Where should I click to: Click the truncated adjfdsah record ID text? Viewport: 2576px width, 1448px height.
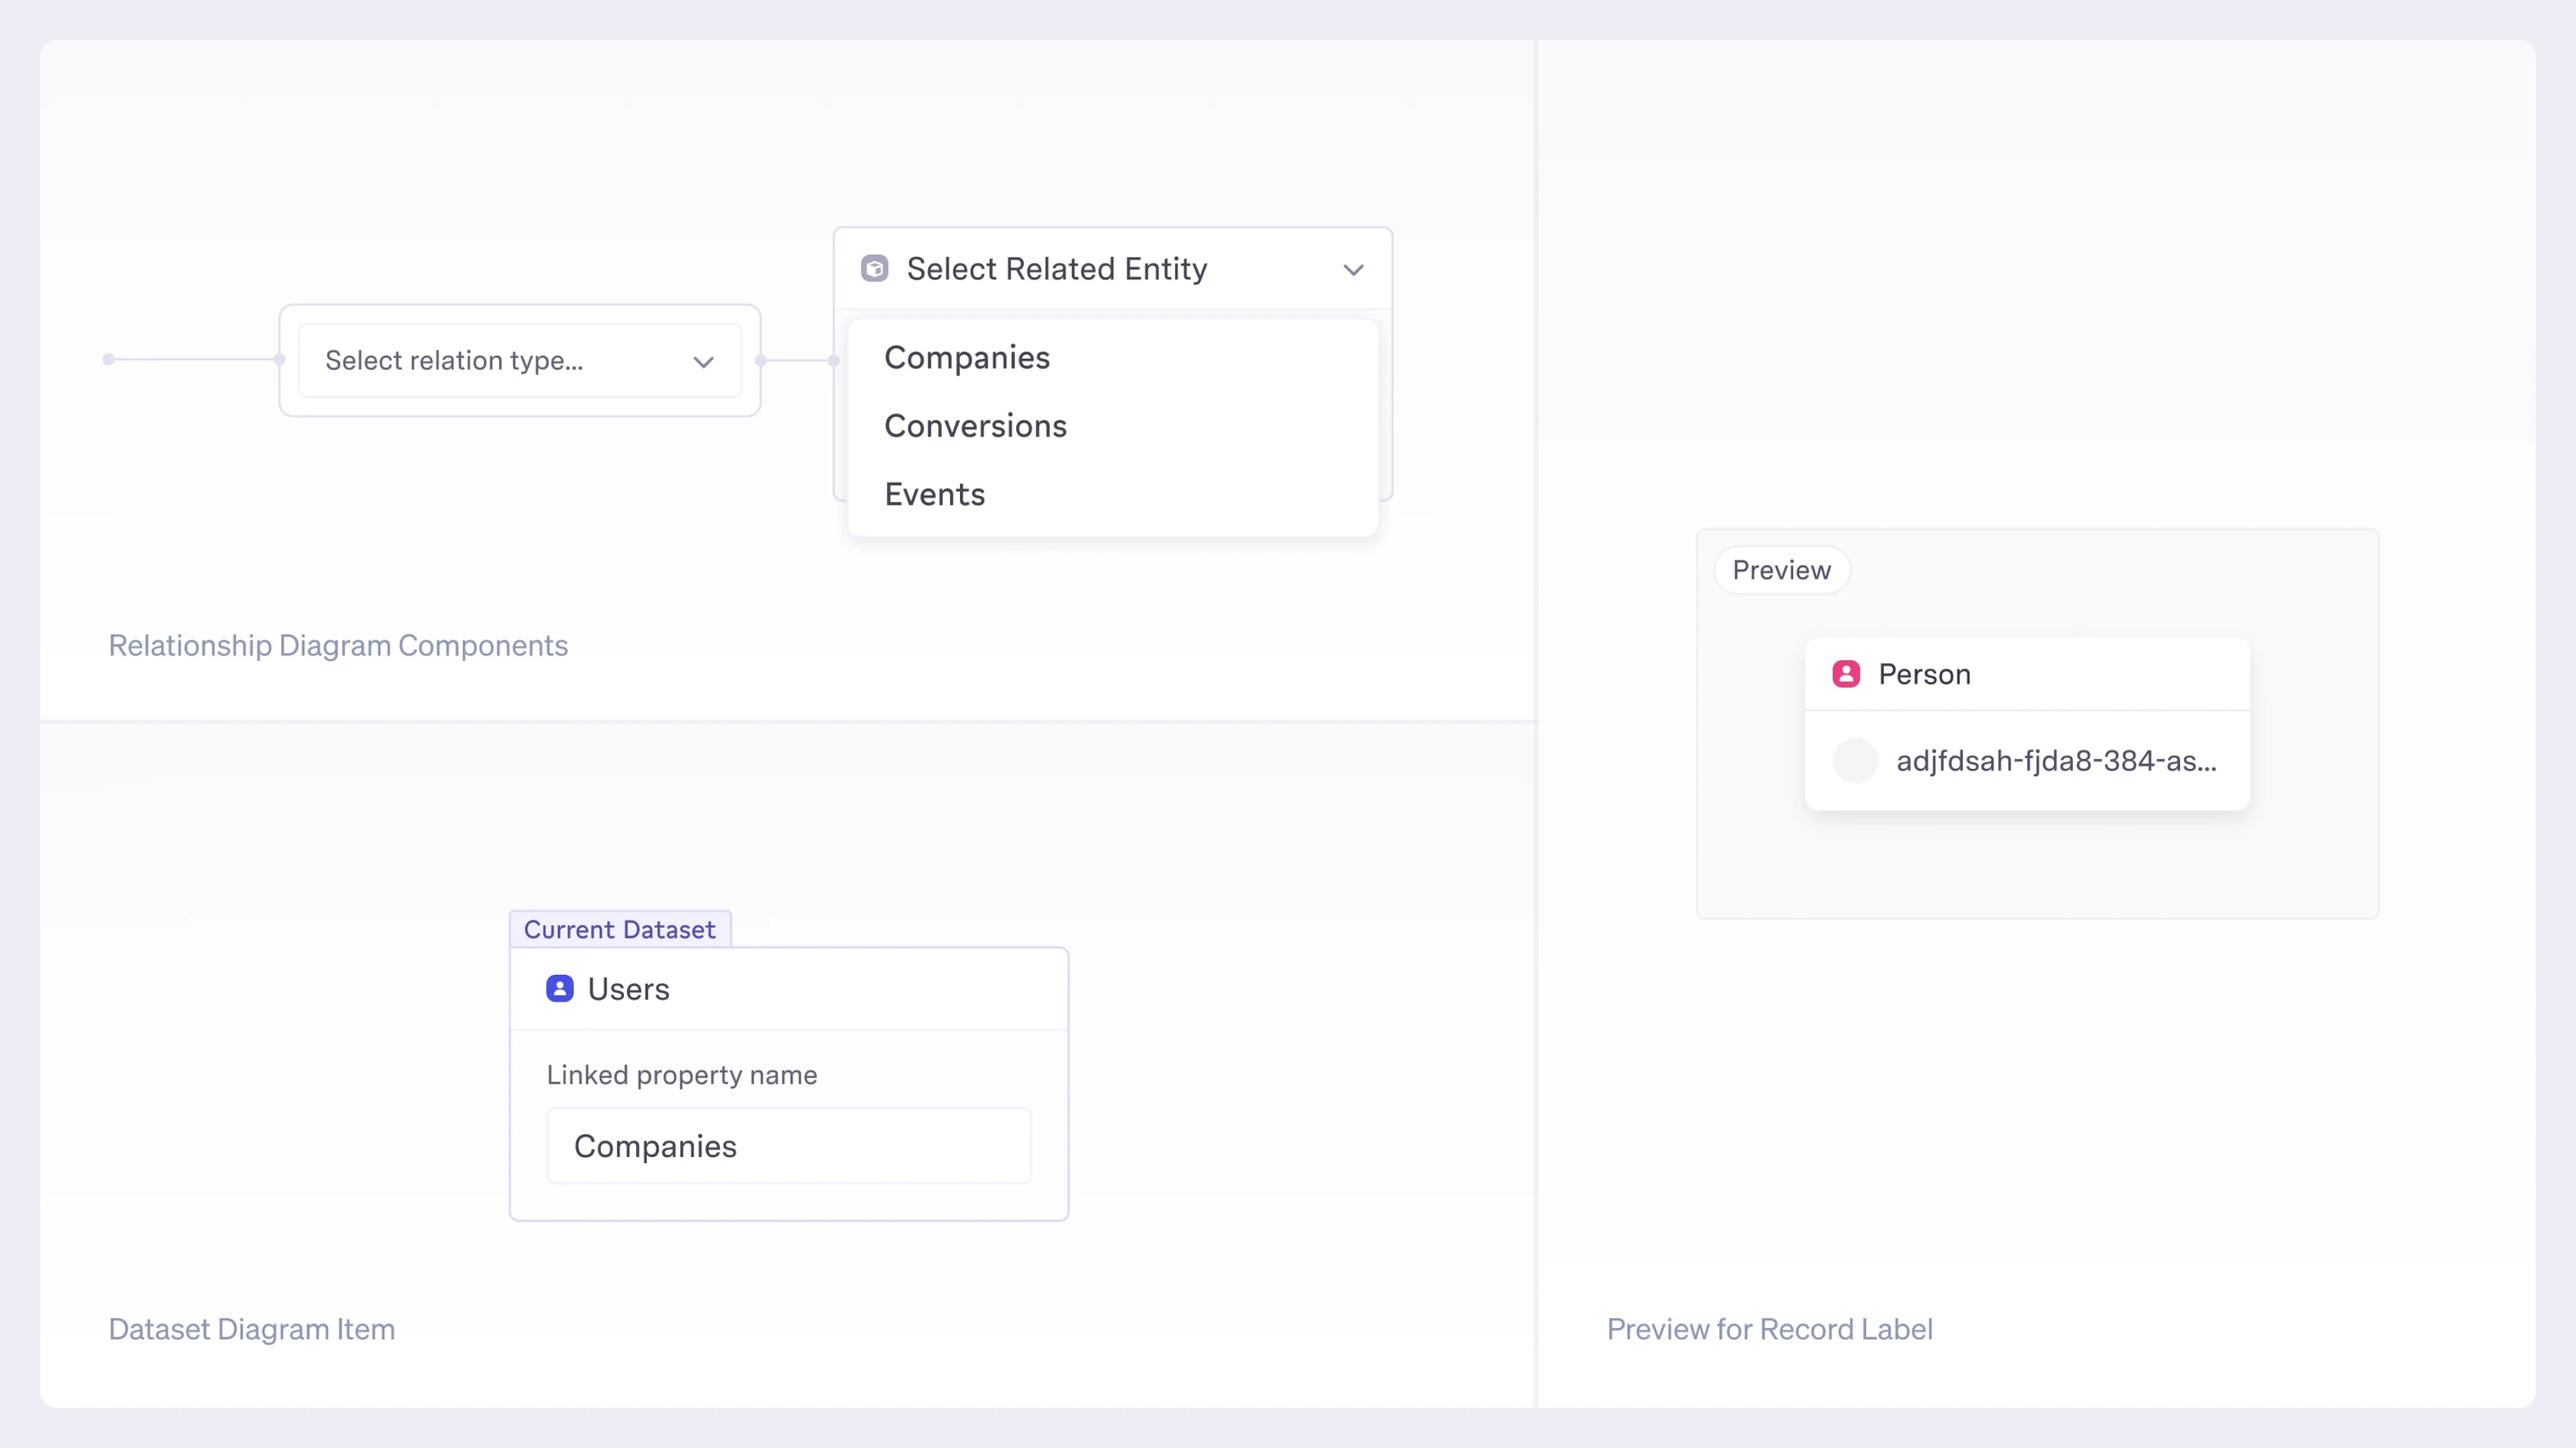2056,760
